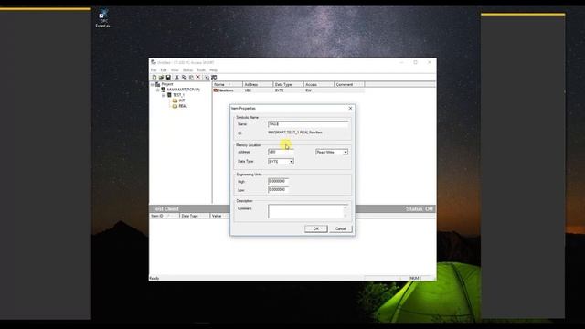Click the Status: Off indicator
Viewport: 585px width, 329px height.
tap(420, 209)
